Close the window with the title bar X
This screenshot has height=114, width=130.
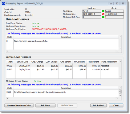123,3
